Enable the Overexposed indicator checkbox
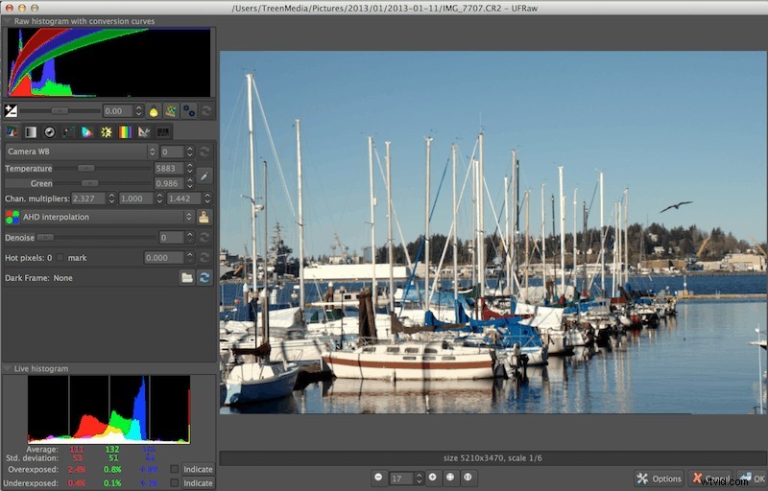This screenshot has width=768, height=491. pos(174,469)
